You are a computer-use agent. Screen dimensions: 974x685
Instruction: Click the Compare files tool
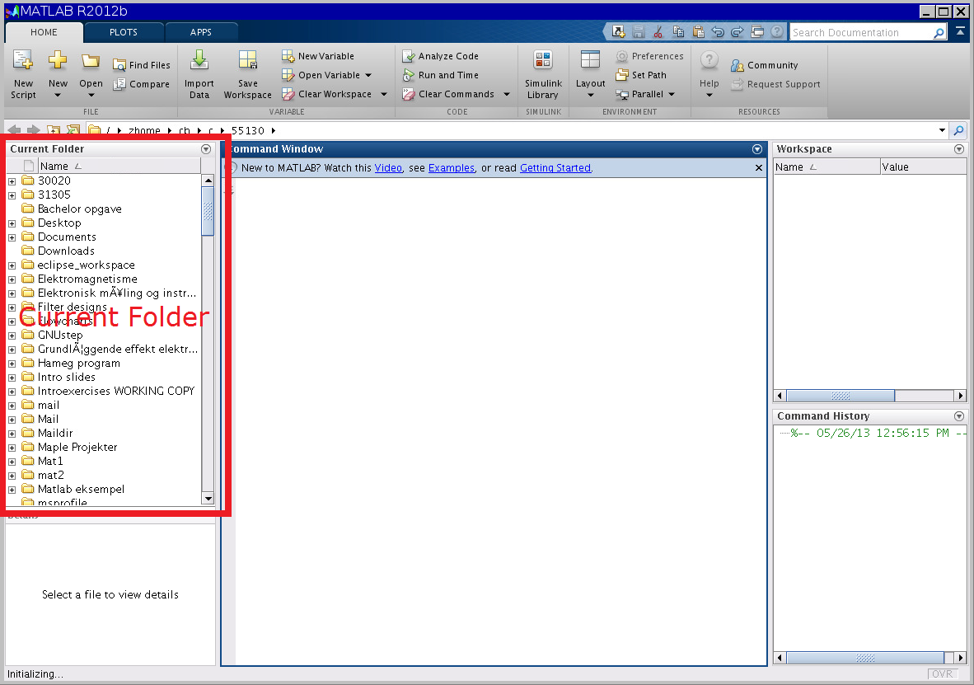[x=142, y=84]
